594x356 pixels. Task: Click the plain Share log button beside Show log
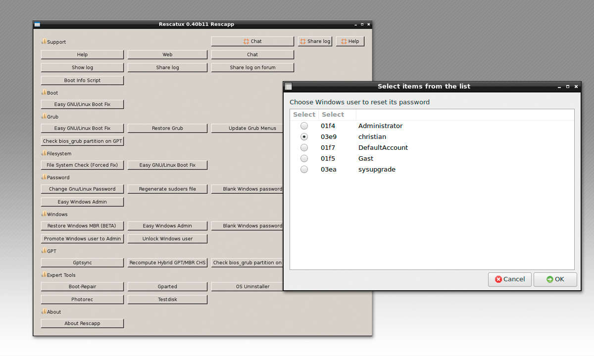tap(167, 68)
